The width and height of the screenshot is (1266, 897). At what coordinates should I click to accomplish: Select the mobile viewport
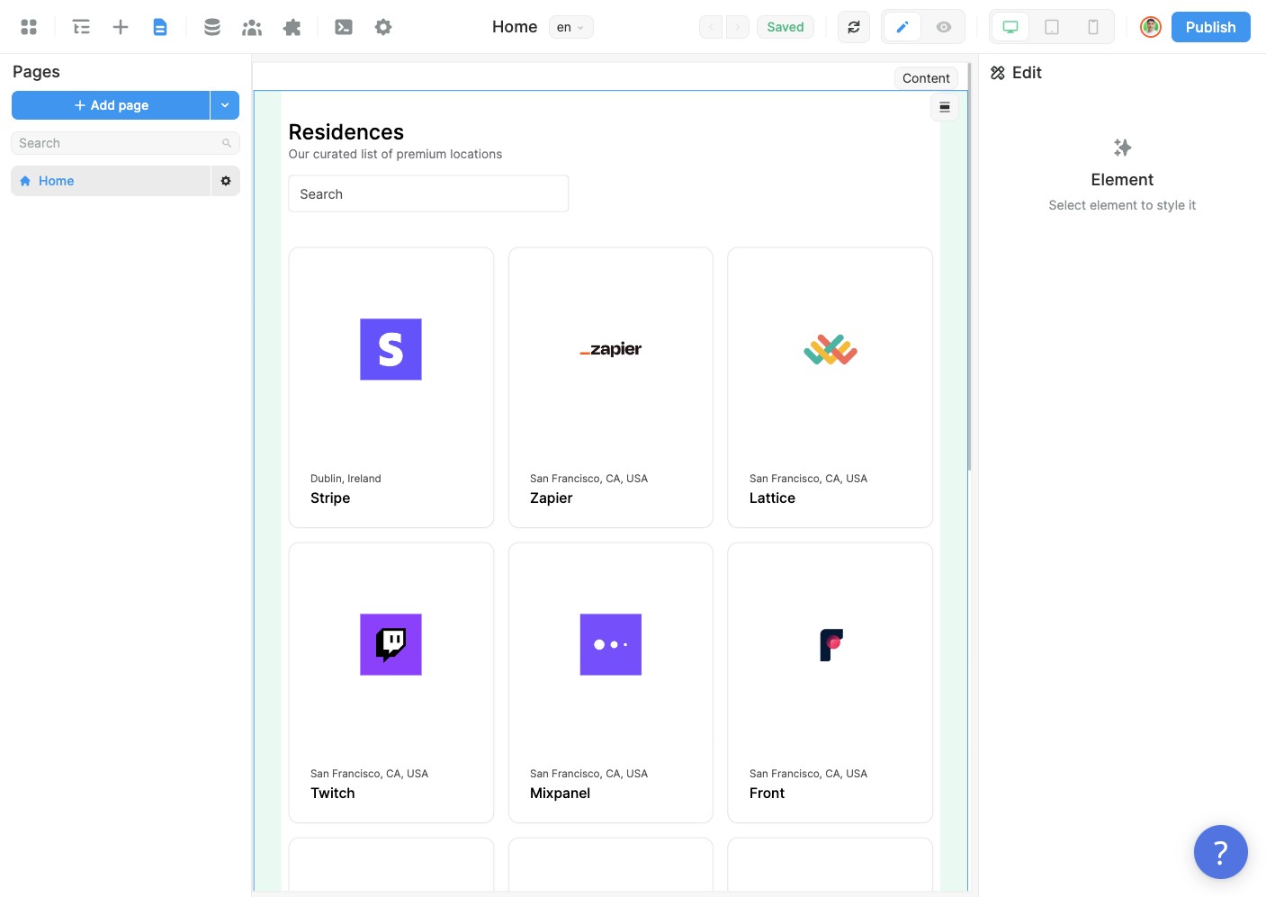[x=1093, y=27]
